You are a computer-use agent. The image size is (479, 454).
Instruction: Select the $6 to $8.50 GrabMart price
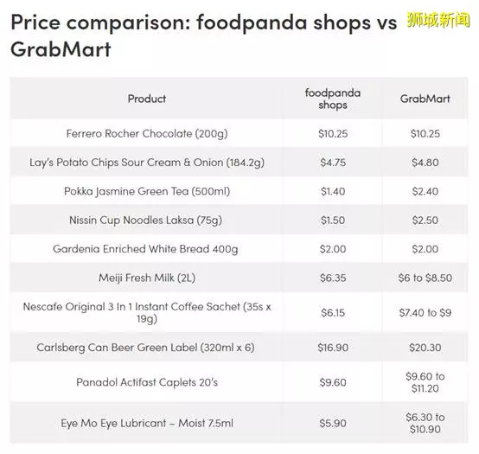tap(425, 278)
